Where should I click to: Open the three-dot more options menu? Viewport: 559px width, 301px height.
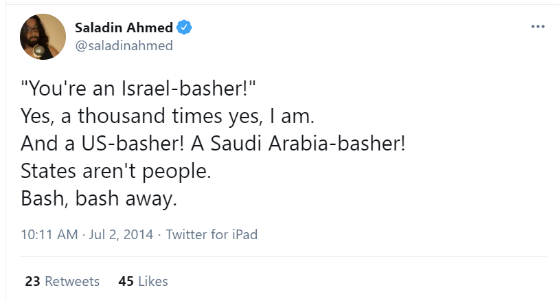538,27
